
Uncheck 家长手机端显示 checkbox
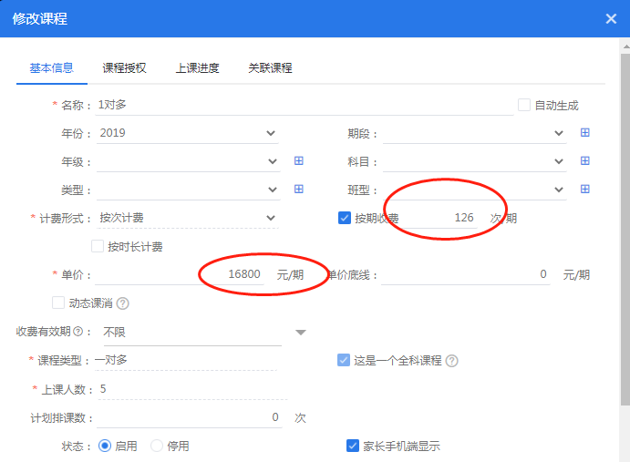pyautogui.click(x=352, y=445)
